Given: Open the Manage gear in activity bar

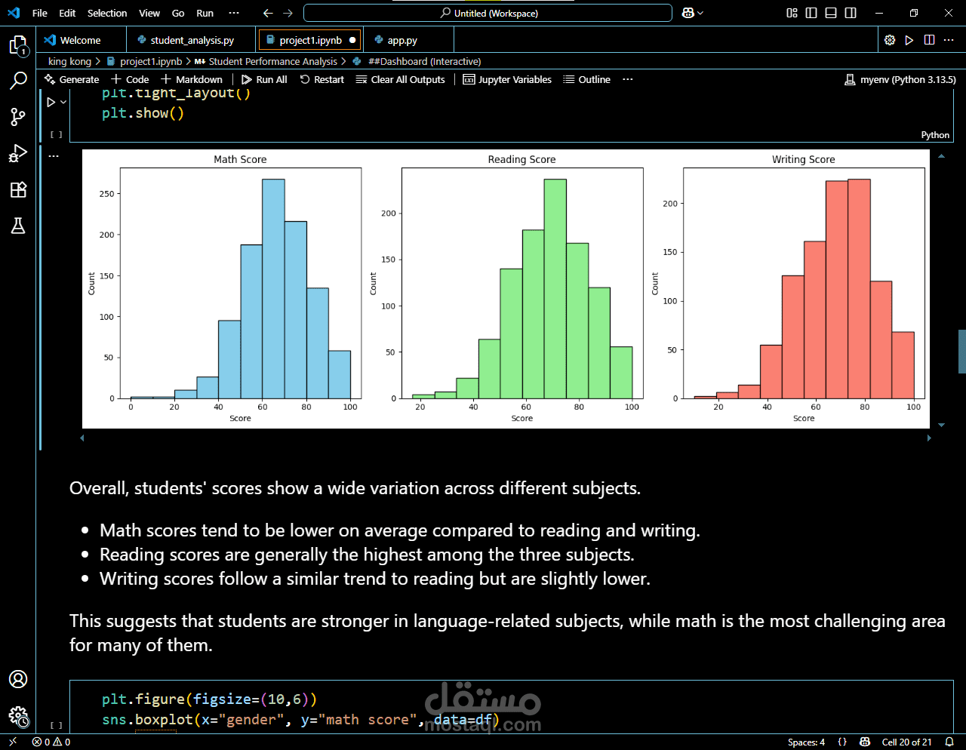Looking at the screenshot, I should [18, 716].
